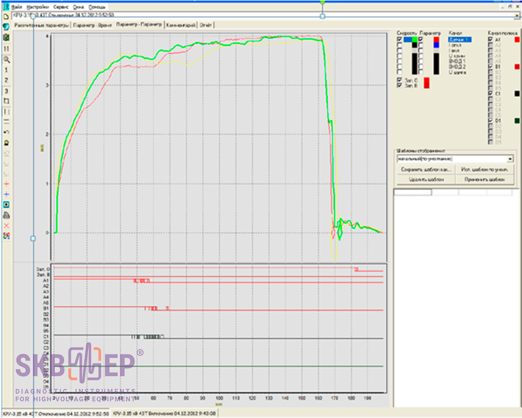Toggle the Зап. В checkbox

(x=399, y=86)
